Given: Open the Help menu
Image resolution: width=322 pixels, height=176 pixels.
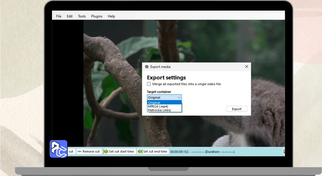Looking at the screenshot, I should [111, 16].
